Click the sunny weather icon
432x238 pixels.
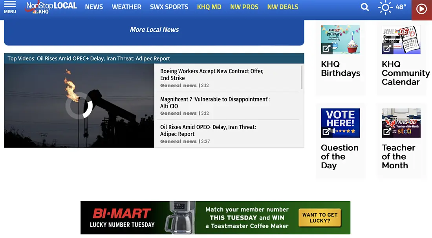(x=385, y=7)
